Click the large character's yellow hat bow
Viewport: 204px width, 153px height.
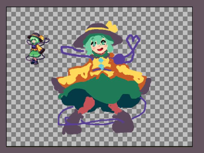pos(112,27)
